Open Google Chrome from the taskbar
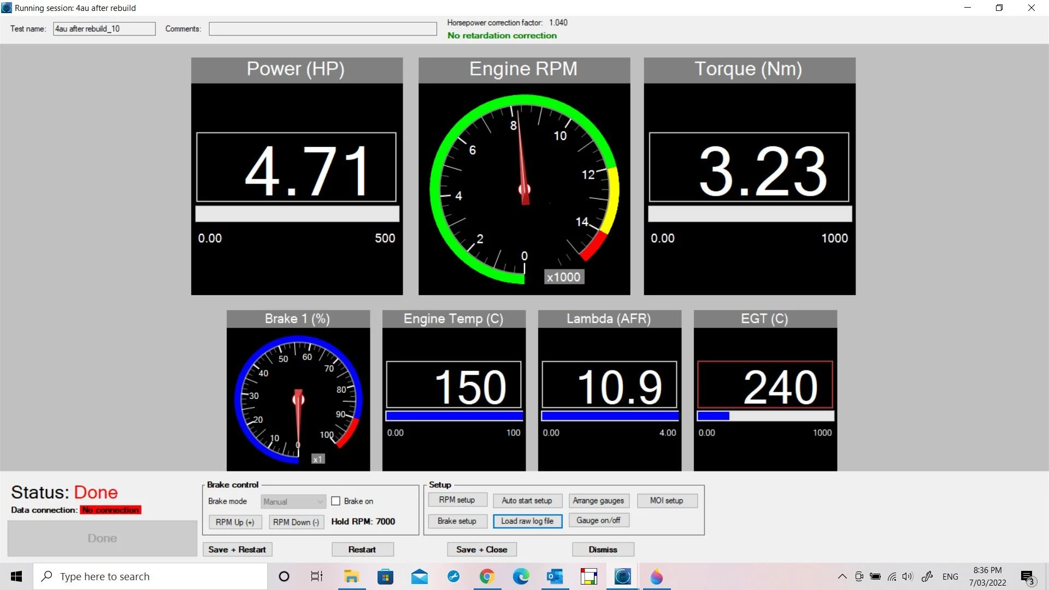The width and height of the screenshot is (1049, 590). [487, 576]
